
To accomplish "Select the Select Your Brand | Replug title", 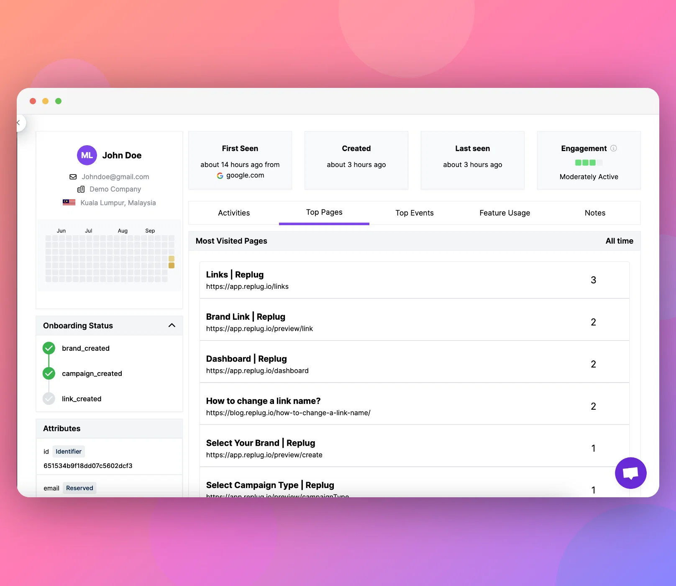I will [x=261, y=443].
